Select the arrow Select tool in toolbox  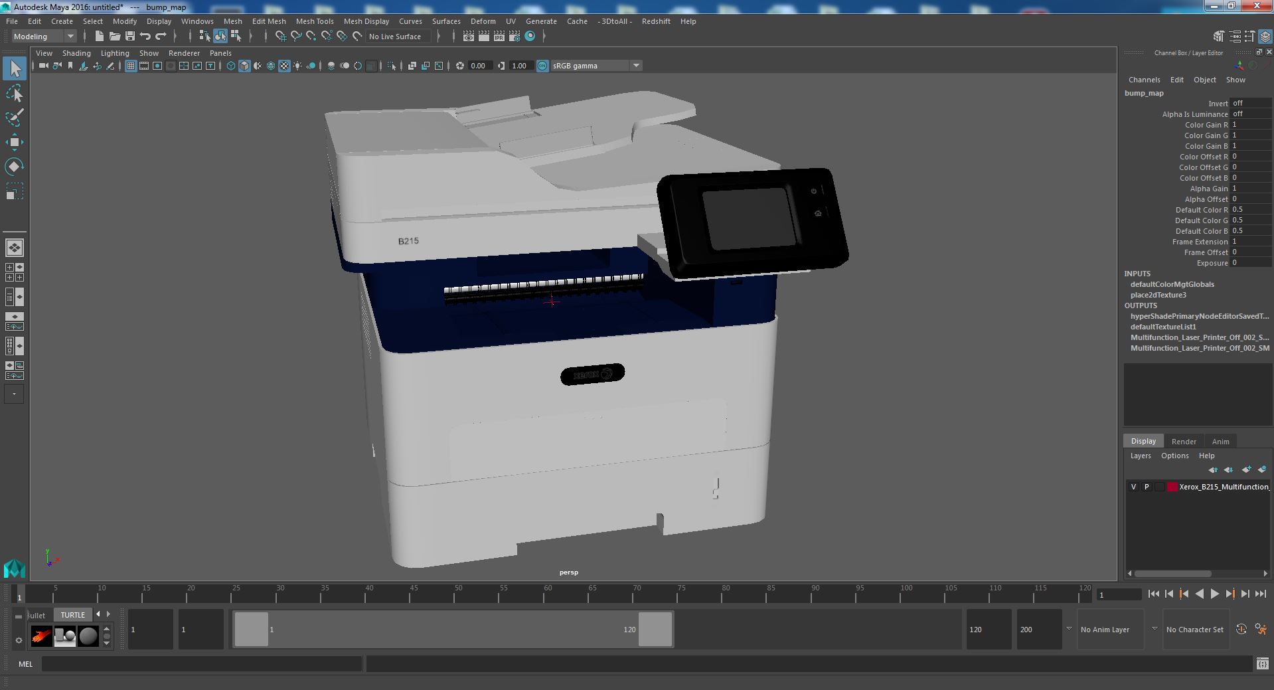pyautogui.click(x=15, y=68)
